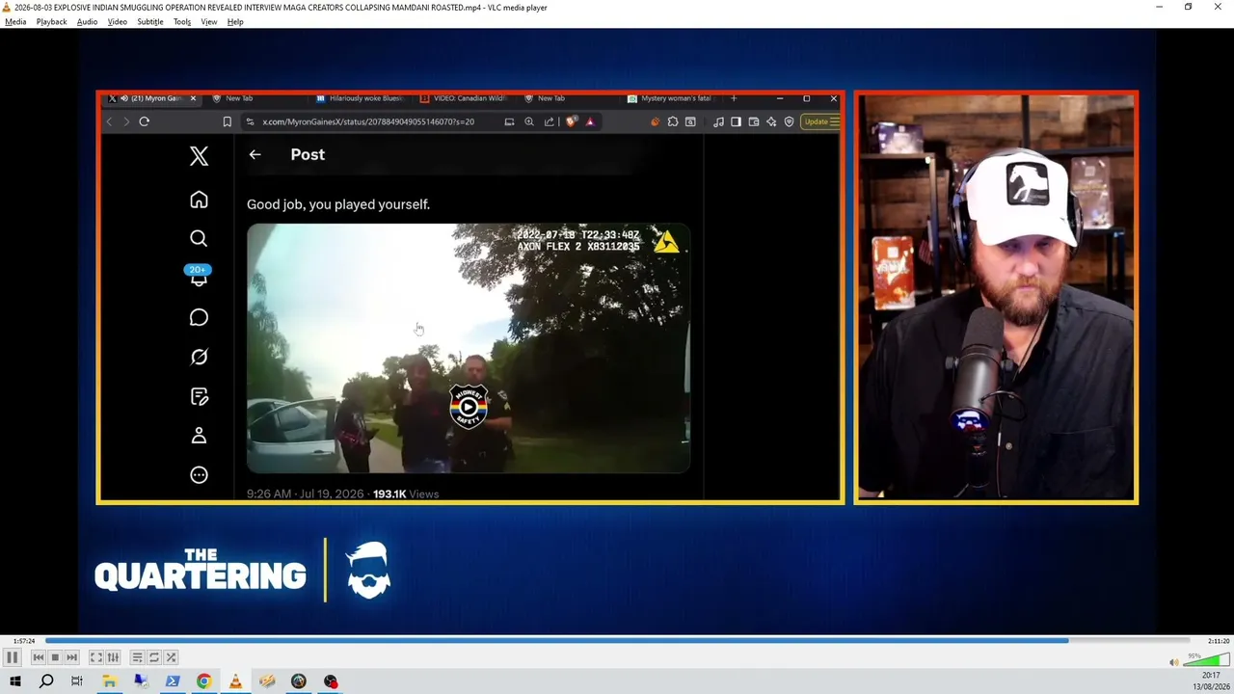Stop the video playback
Viewport: 1234px width, 694px height.
click(55, 657)
